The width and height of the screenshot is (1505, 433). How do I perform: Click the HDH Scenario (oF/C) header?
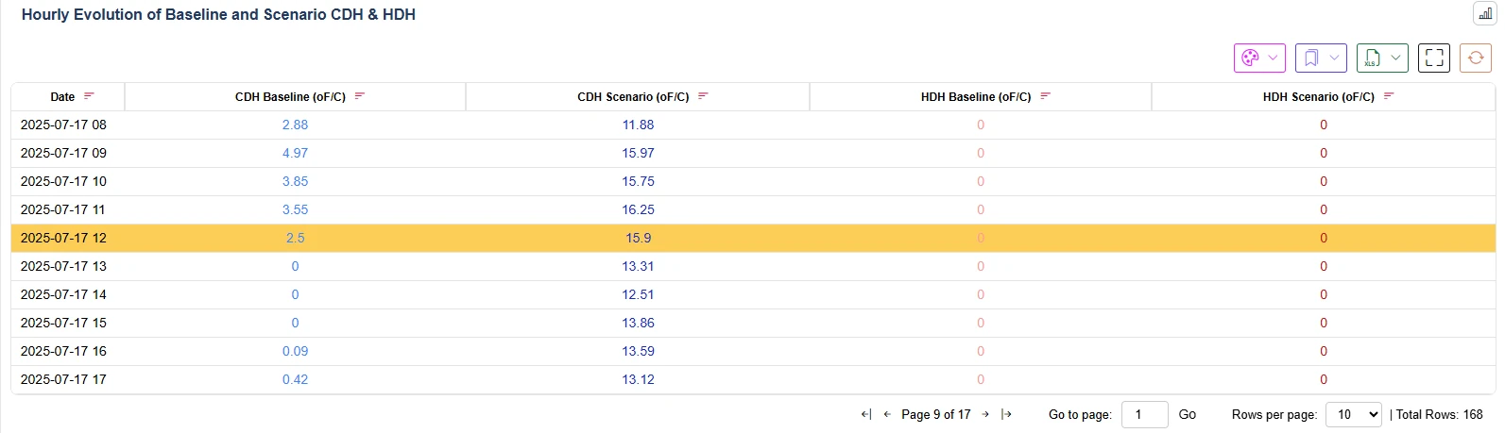[1319, 97]
